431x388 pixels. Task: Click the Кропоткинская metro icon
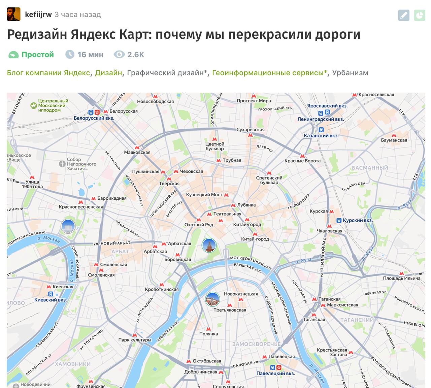(x=162, y=284)
